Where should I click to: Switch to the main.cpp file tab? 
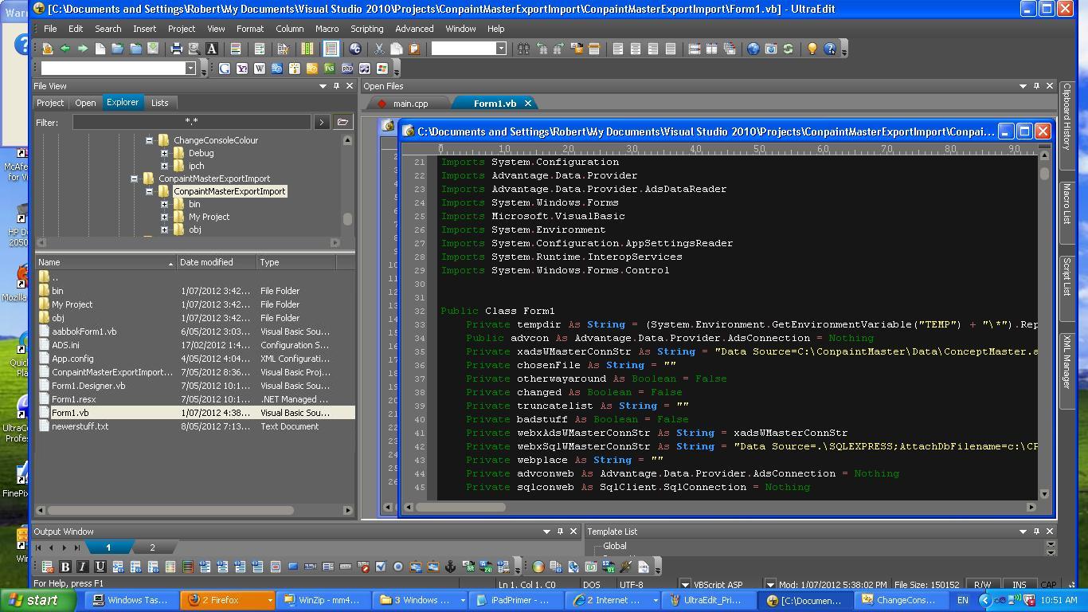click(409, 104)
